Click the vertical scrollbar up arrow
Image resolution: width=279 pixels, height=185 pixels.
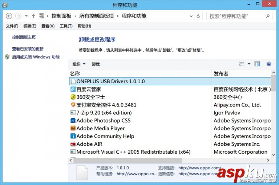[x=274, y=73]
